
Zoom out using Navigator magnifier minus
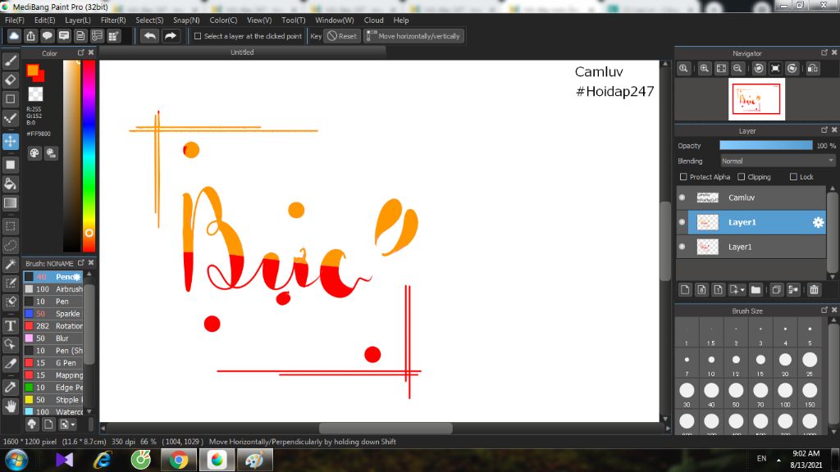737,69
